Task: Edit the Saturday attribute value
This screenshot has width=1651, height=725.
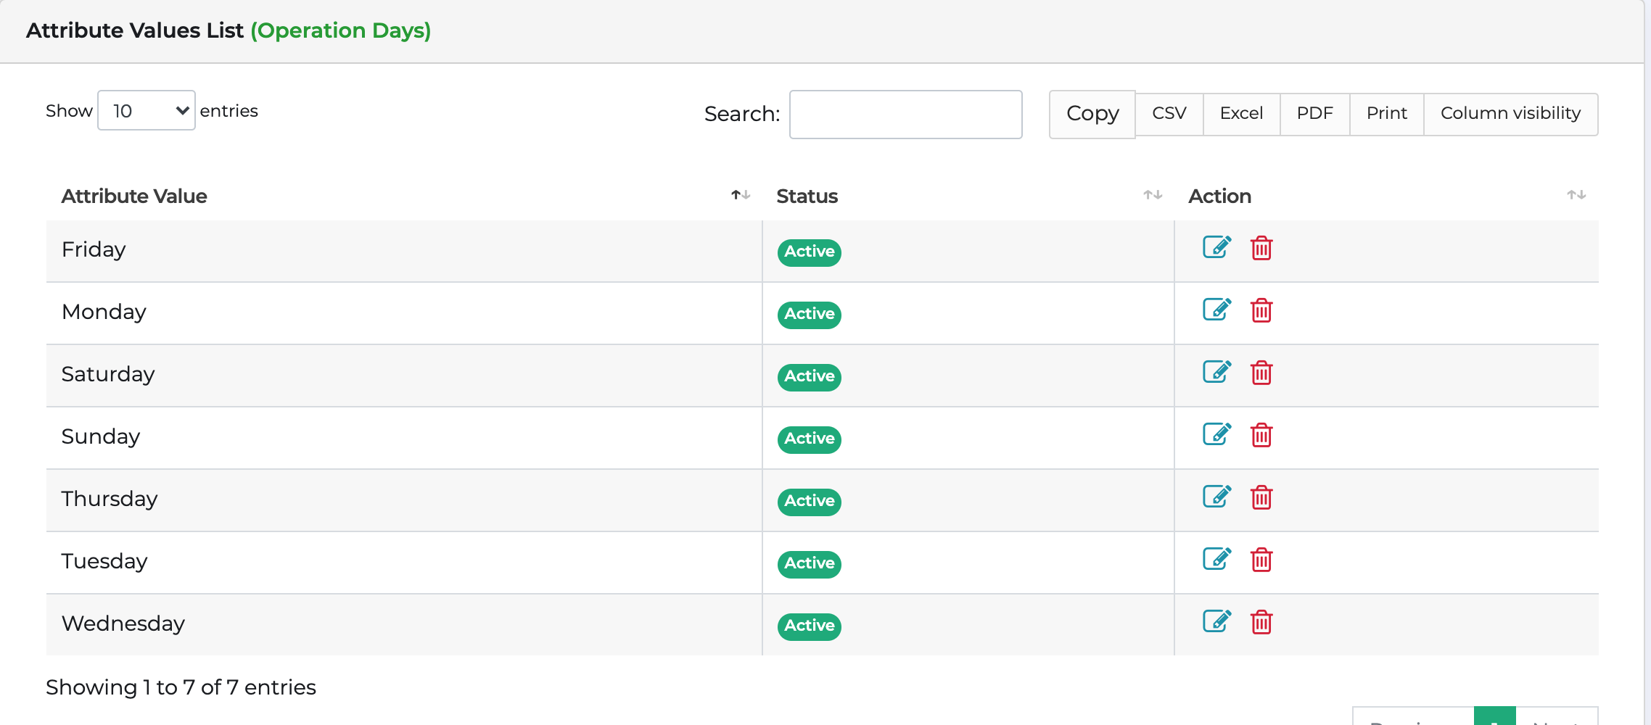Action: [x=1216, y=372]
